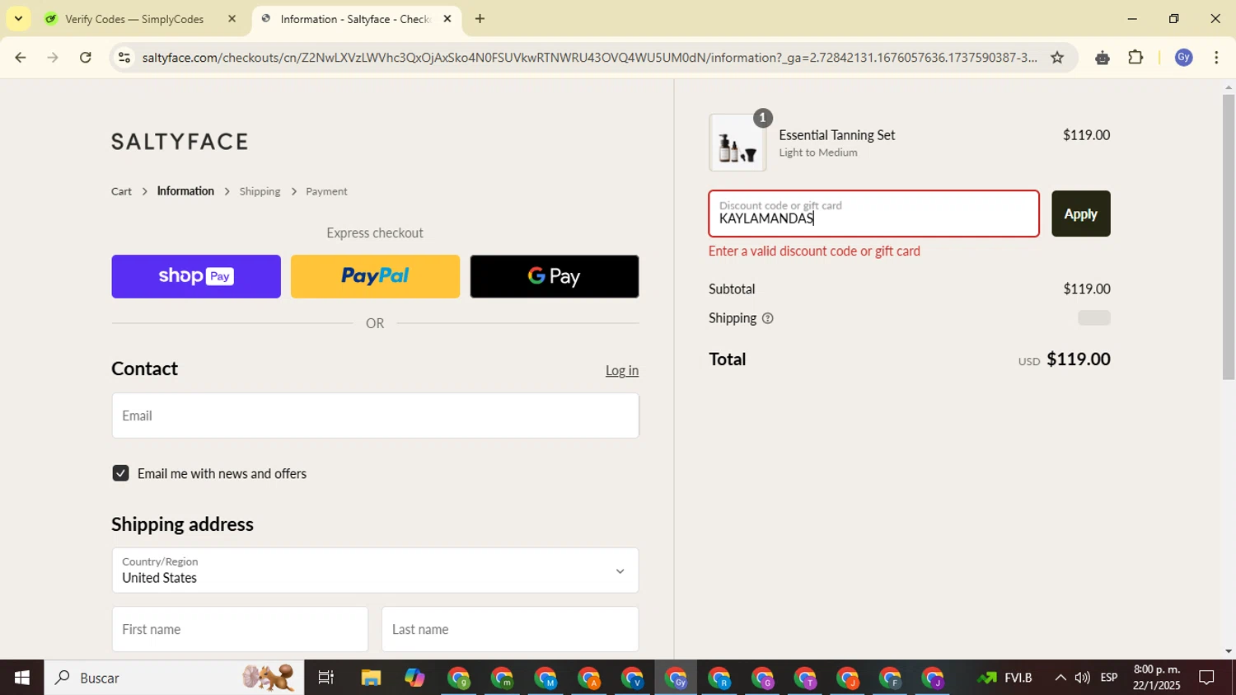Check out with PayPal
The height and width of the screenshot is (695, 1236).
(x=375, y=276)
